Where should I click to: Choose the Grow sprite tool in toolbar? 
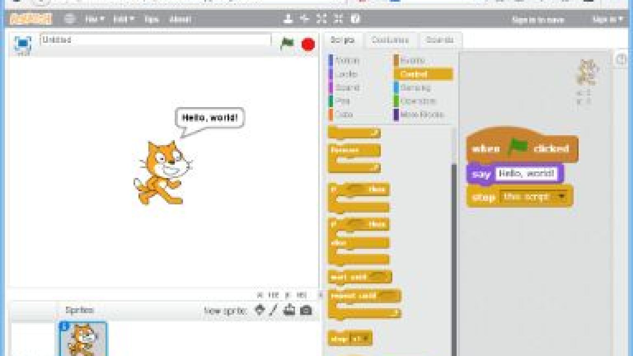(321, 19)
